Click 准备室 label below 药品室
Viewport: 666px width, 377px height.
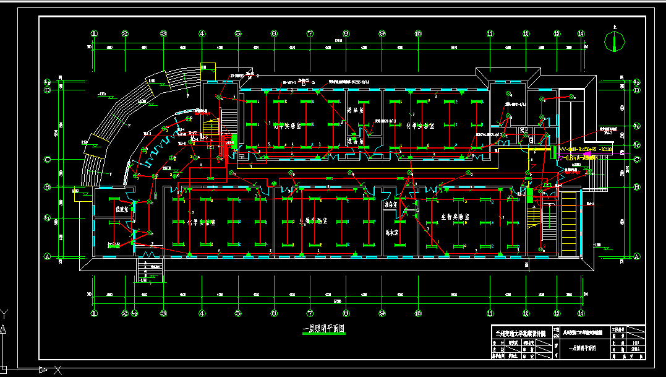tap(355, 141)
